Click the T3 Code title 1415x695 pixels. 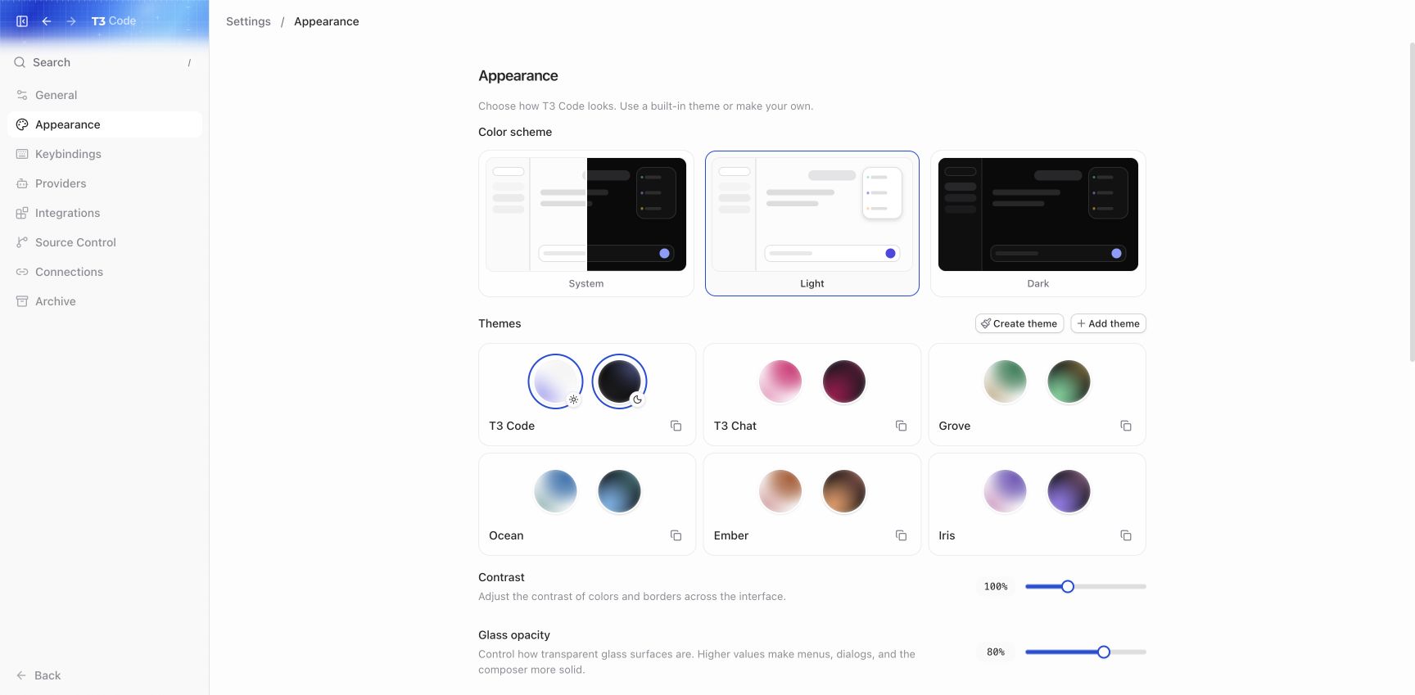tap(114, 21)
